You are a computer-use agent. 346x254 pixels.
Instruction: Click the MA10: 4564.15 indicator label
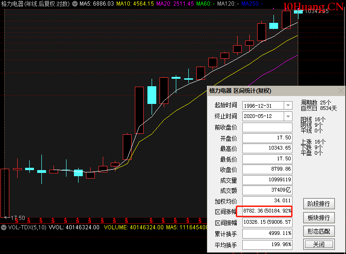[x=135, y=4]
